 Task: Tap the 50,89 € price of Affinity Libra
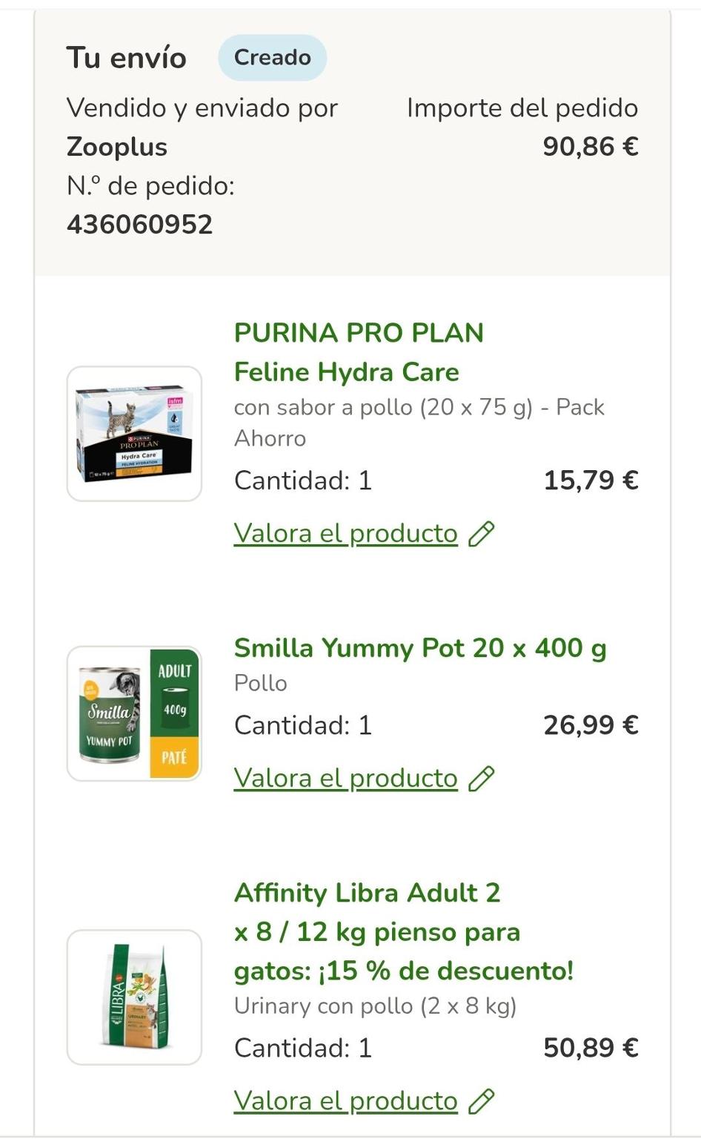[x=591, y=1048]
